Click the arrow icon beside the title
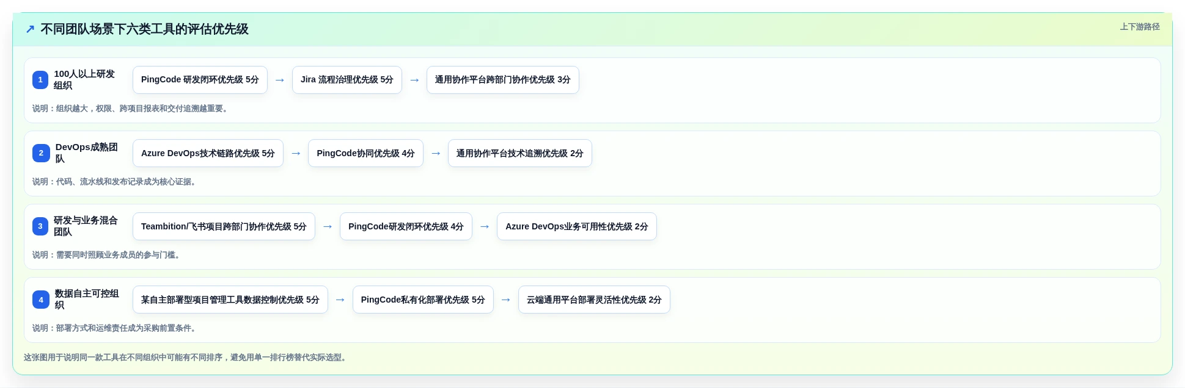1185x388 pixels. click(30, 29)
